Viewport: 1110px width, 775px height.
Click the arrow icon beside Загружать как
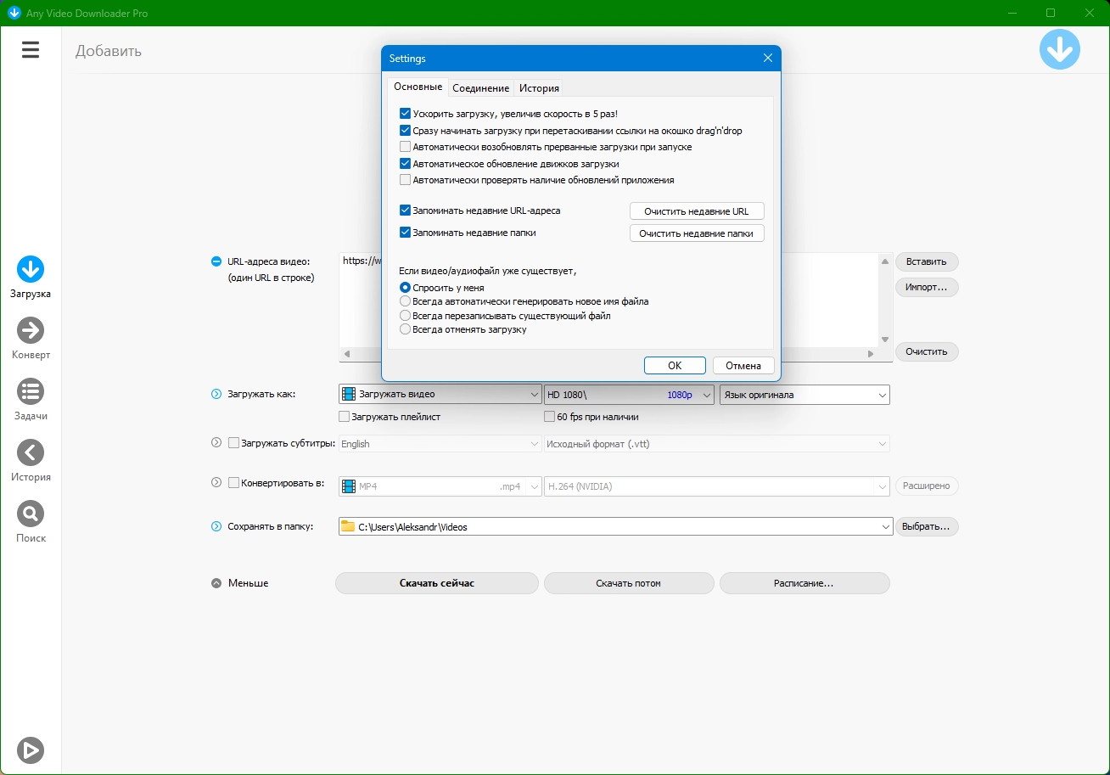coord(216,394)
